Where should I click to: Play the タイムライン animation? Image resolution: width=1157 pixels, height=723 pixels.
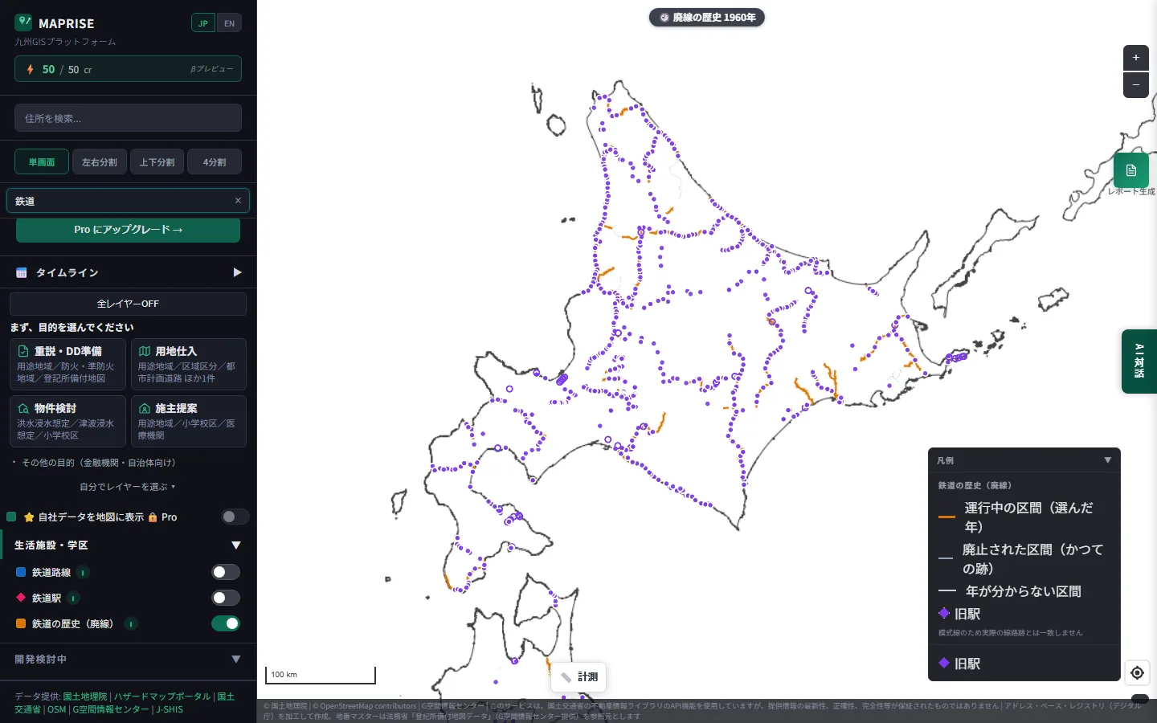pyautogui.click(x=237, y=272)
